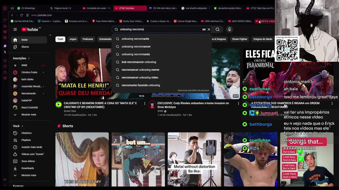Select the 'Jogos' filter chip
The width and height of the screenshot is (339, 190).
(x=73, y=39)
